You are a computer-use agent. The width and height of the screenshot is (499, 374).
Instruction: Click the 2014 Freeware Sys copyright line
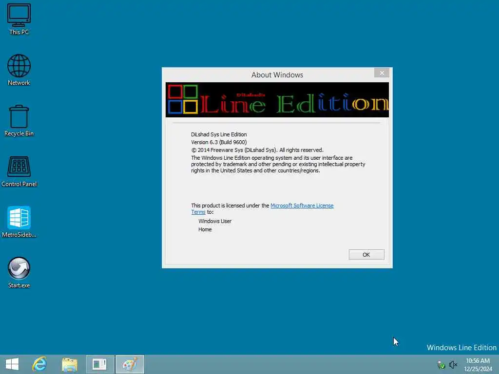257,150
